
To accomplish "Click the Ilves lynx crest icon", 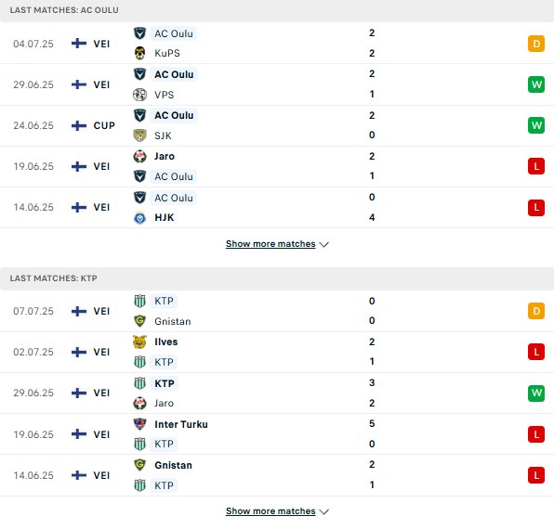I will pos(139,342).
